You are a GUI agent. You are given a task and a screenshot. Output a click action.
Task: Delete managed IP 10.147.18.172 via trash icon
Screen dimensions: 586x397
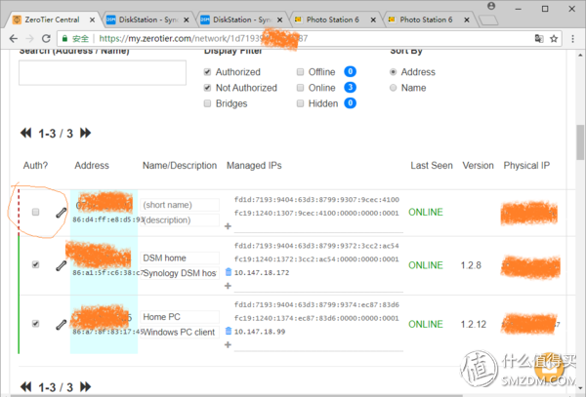[x=229, y=272]
